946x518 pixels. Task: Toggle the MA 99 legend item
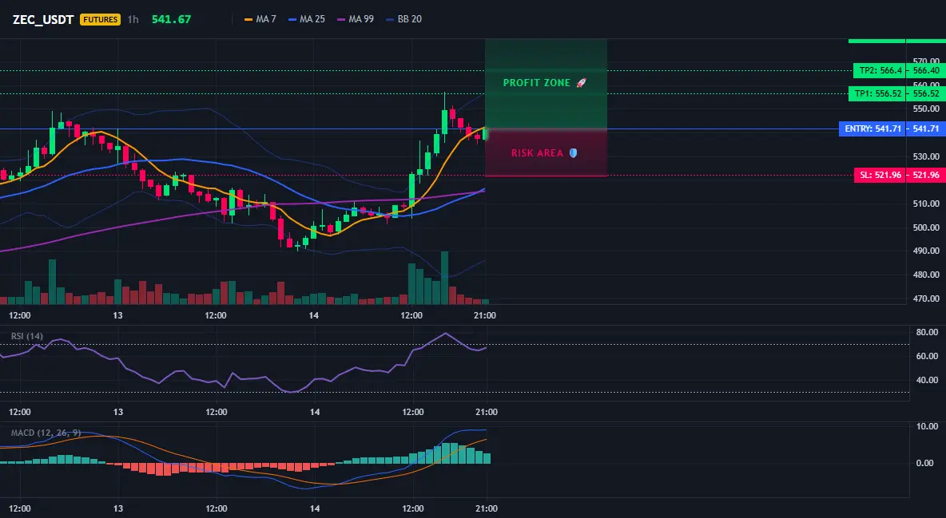356,19
